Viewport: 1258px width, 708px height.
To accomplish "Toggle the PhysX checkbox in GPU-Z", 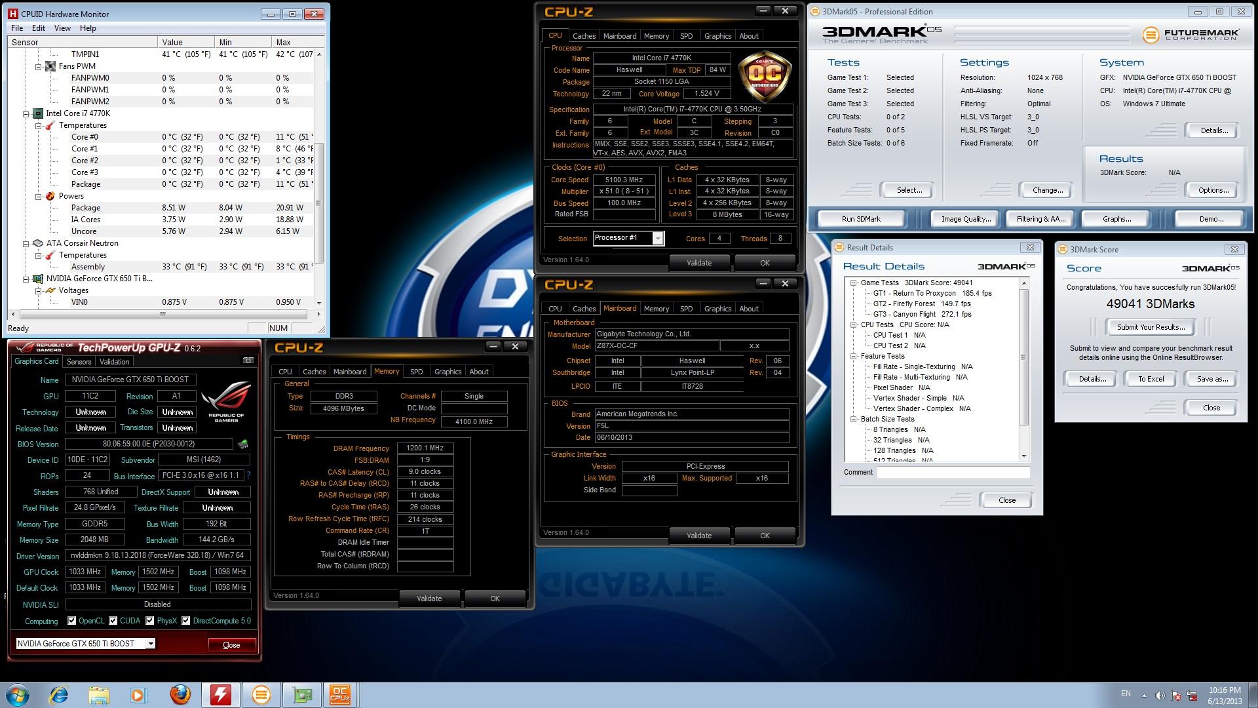I will tap(150, 620).
